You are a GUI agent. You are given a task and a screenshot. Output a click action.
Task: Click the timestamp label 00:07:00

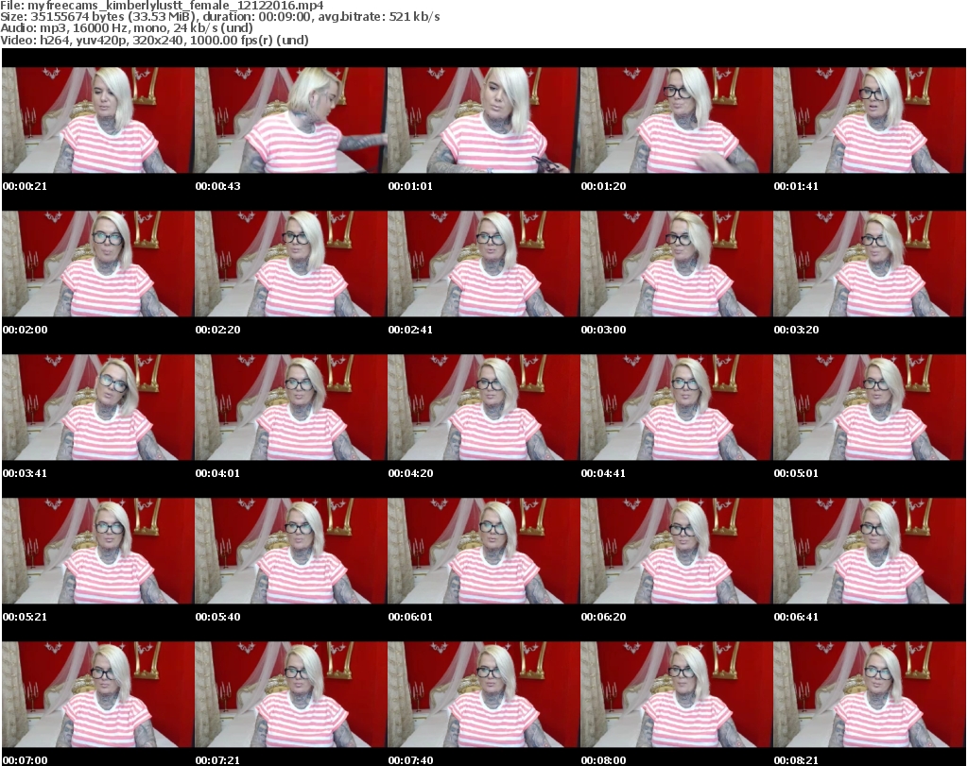pyautogui.click(x=25, y=759)
